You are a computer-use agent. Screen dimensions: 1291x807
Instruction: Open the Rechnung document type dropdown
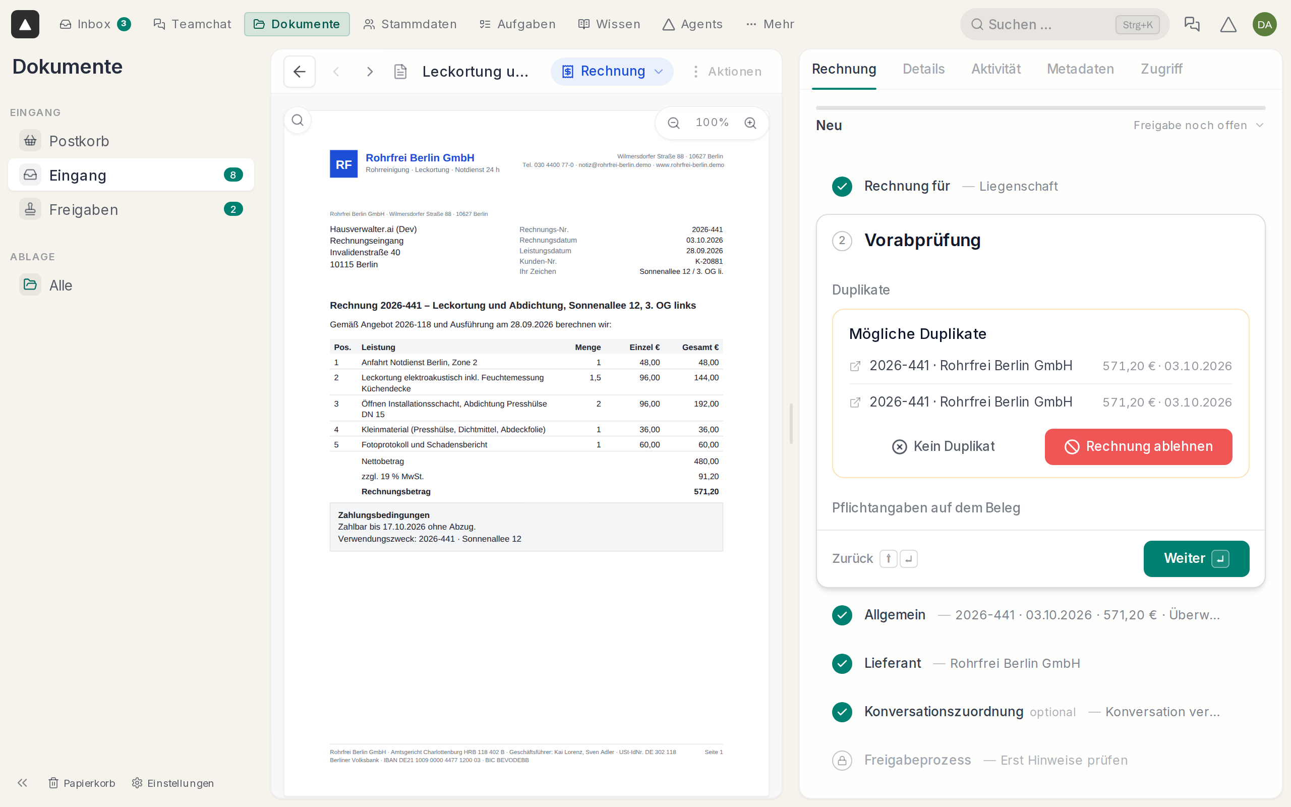[x=612, y=72]
